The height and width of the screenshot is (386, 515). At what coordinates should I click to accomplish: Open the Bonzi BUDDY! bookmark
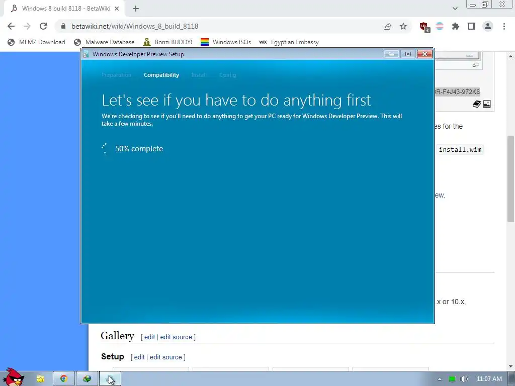coord(168,42)
